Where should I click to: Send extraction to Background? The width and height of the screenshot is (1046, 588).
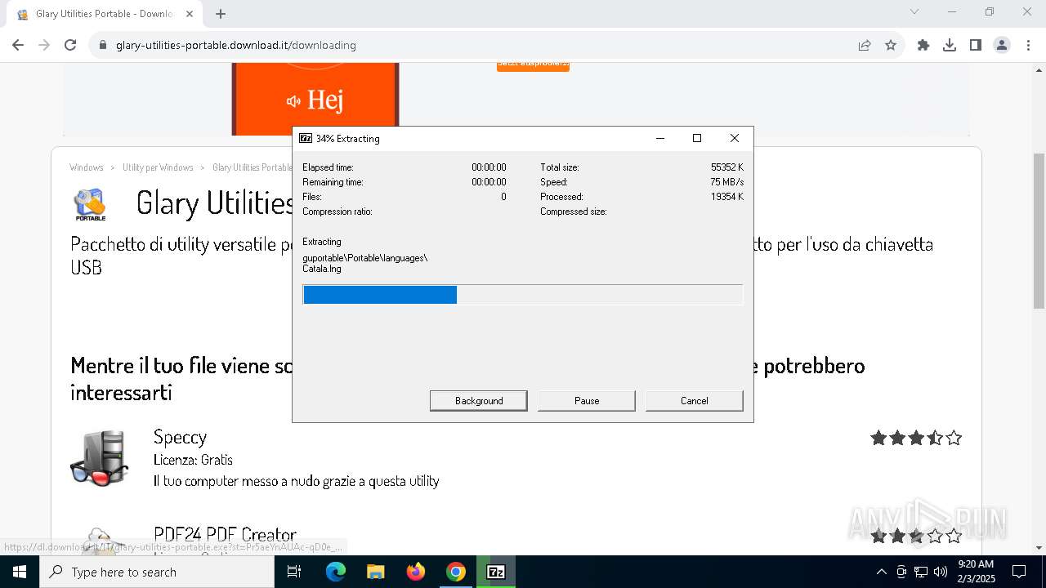pos(478,400)
